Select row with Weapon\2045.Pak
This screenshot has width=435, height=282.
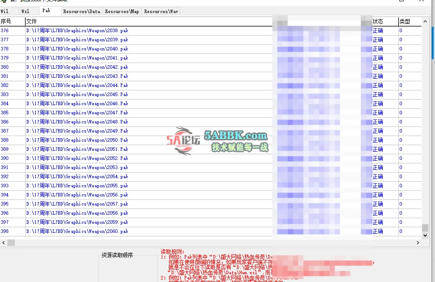point(211,94)
